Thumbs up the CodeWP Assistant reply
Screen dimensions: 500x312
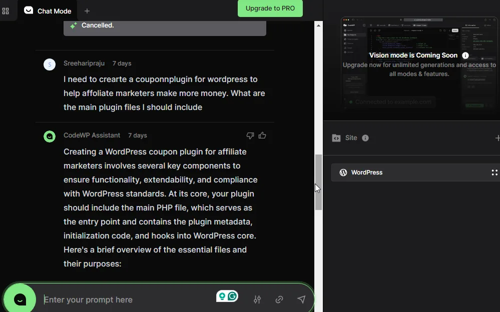(x=262, y=135)
